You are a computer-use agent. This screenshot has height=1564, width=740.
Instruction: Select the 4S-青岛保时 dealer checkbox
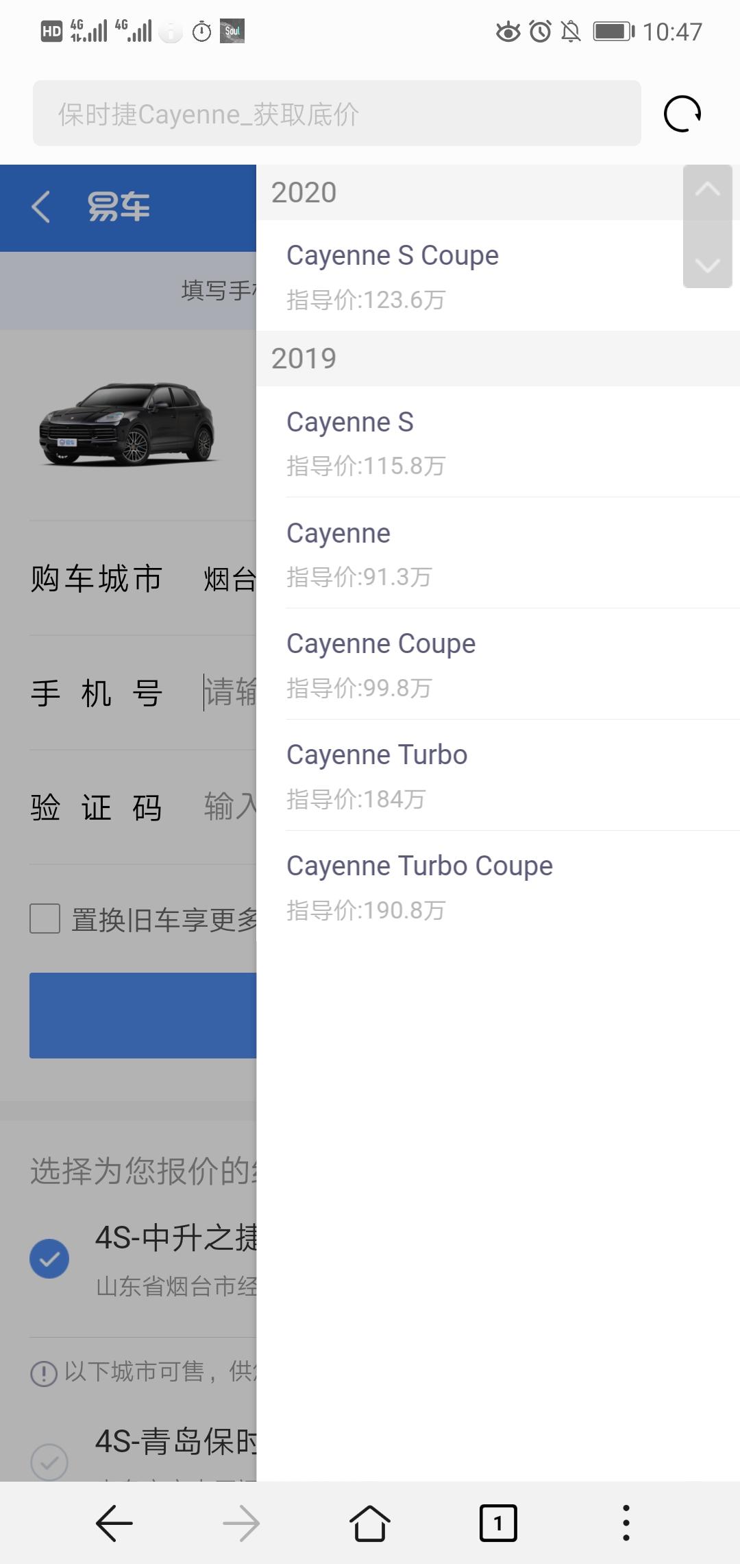(x=49, y=1463)
